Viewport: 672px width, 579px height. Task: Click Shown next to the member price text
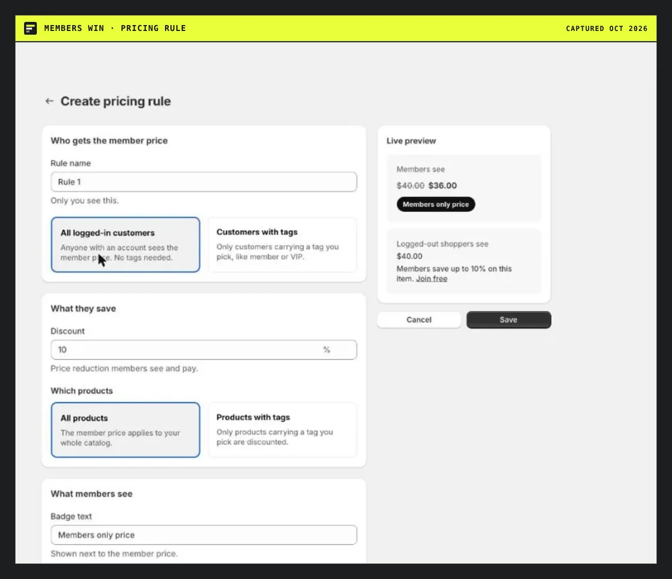click(114, 553)
